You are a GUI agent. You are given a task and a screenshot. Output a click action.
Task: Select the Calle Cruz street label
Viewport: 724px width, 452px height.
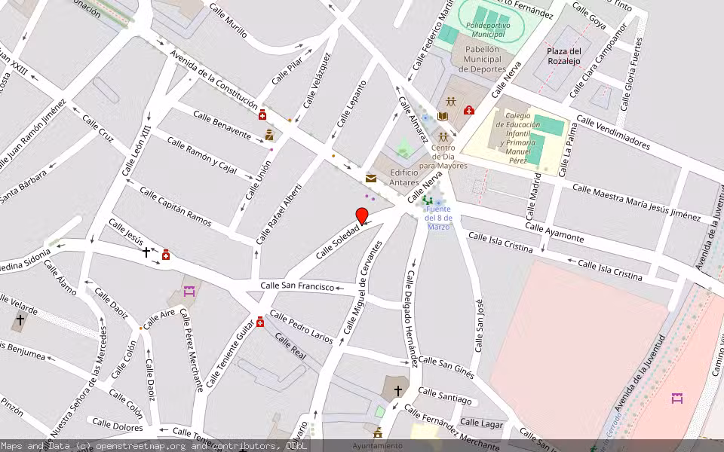(98, 128)
